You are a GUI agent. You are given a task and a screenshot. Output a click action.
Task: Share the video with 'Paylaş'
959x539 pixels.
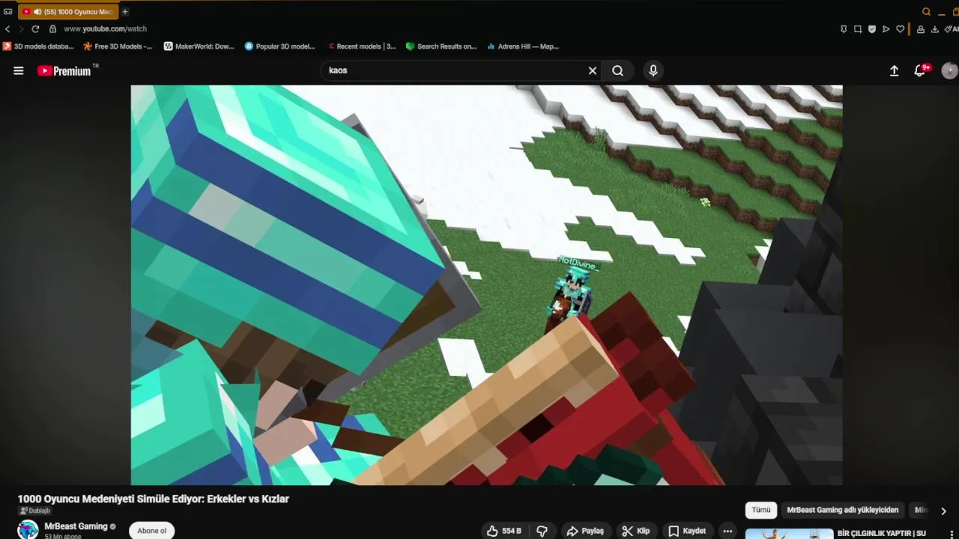(x=585, y=531)
